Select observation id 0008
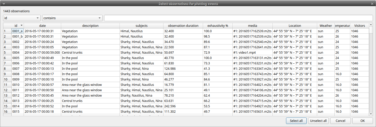The height and width of the screenshot is (127, 376). click(x=17, y=74)
